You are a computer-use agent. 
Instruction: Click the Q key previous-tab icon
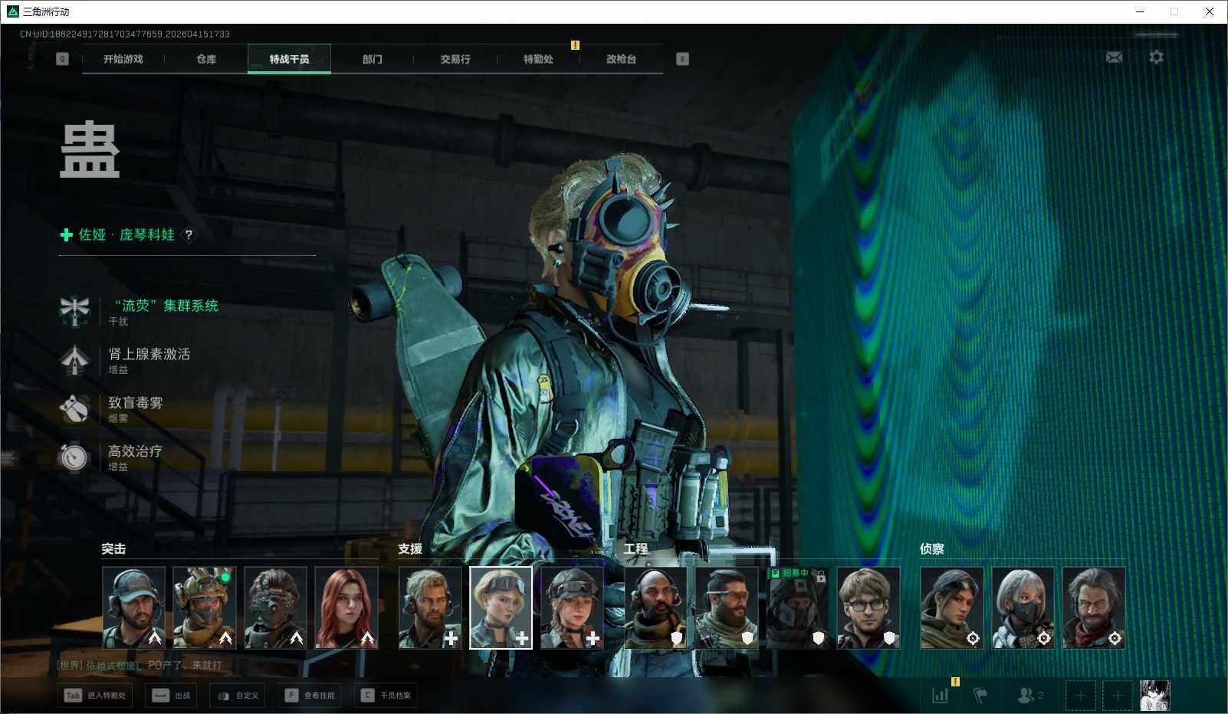click(62, 59)
